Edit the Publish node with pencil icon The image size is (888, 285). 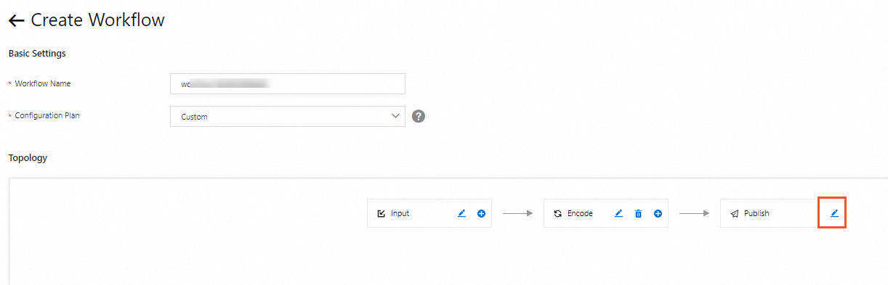point(834,213)
